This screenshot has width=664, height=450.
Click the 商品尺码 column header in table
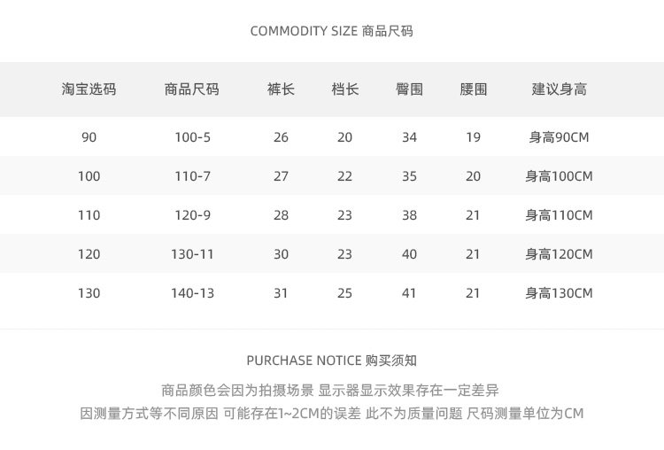pyautogui.click(x=192, y=89)
